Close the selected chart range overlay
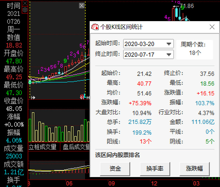This screenshot has width=220, height=187. tap(82, 6)
